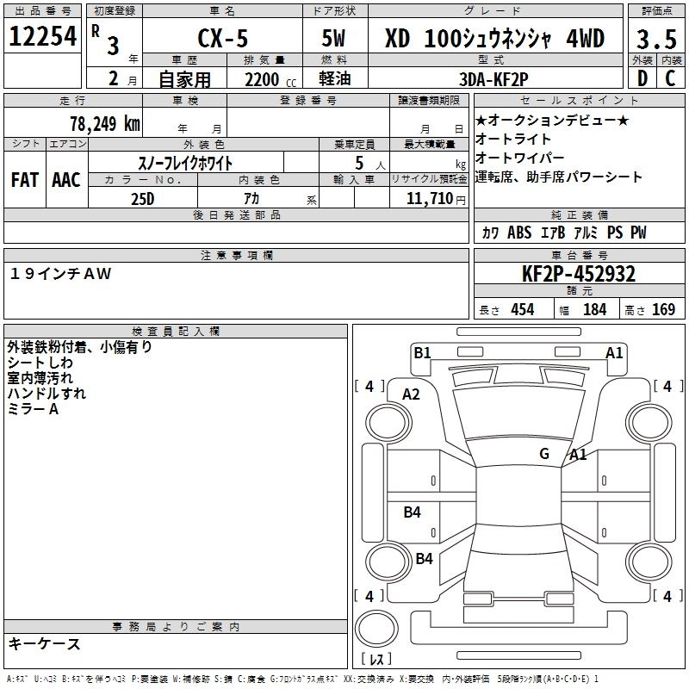Select the interior color アカ

click(251, 199)
